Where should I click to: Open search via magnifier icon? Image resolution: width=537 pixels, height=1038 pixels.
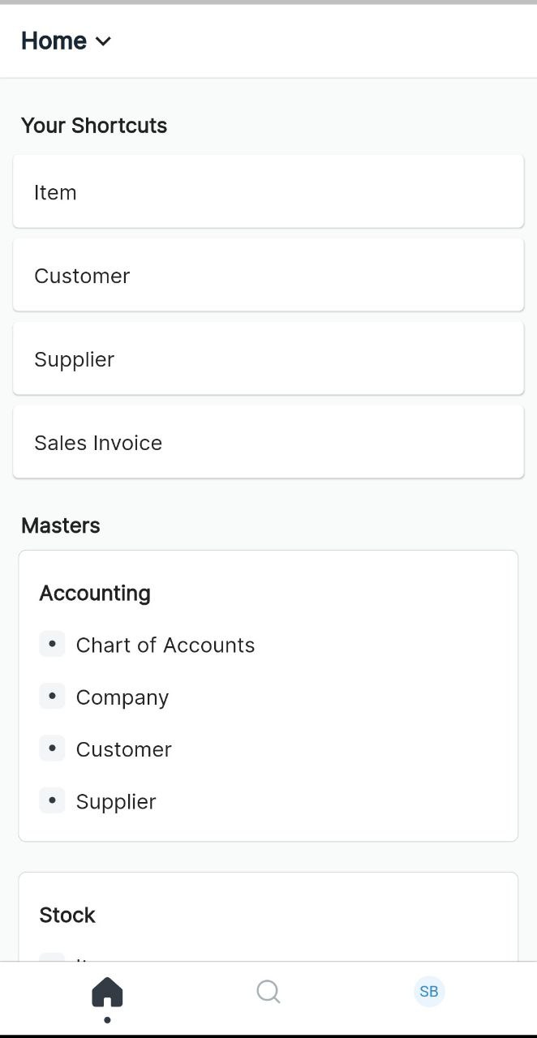point(268,992)
